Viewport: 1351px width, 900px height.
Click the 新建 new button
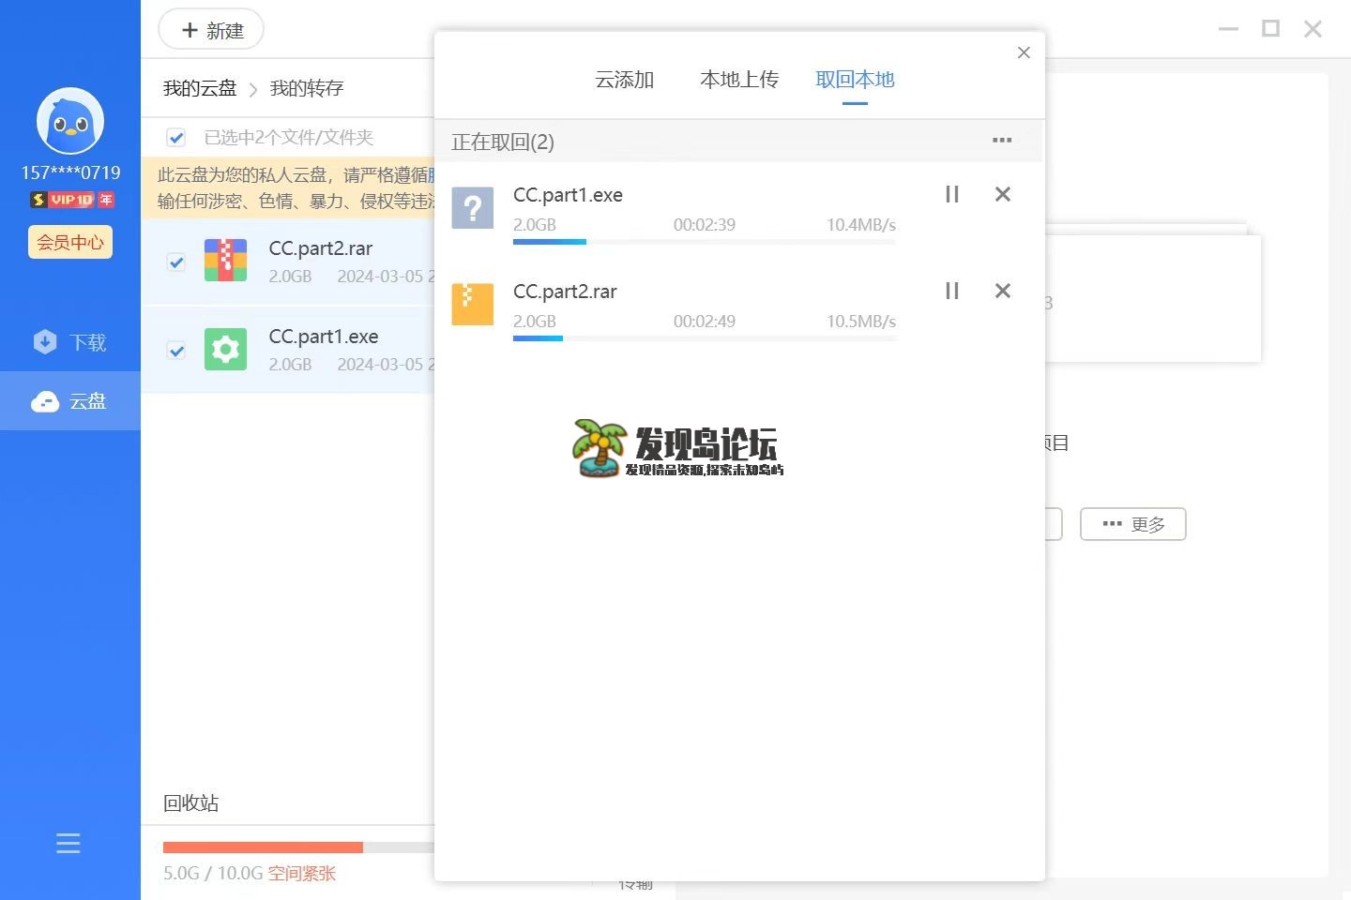(x=211, y=30)
